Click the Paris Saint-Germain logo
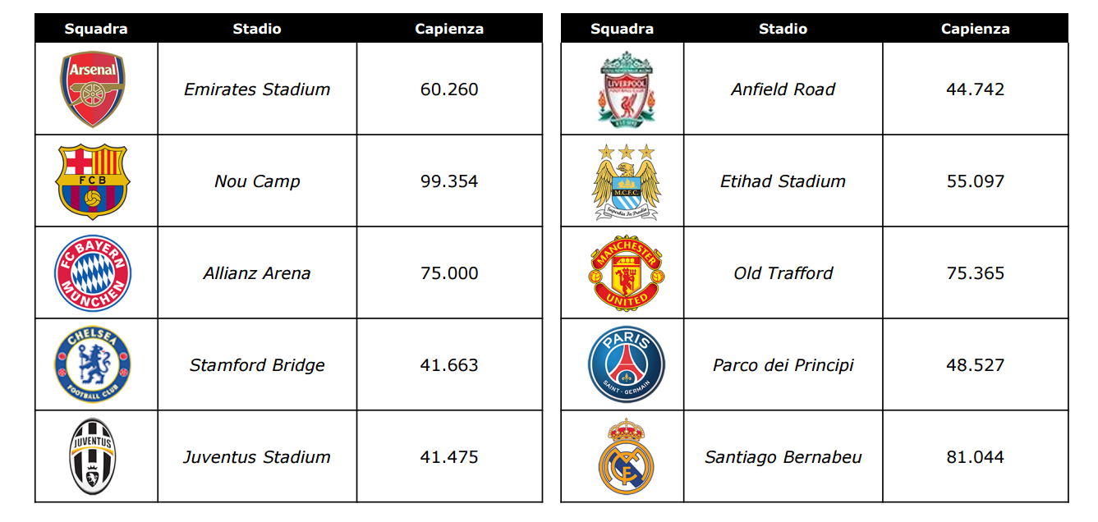Image resolution: width=1098 pixels, height=522 pixels. coord(627,365)
